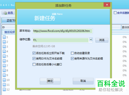Viewport: 129px width, 95px height.
Task: Toggle 使用来源作为文件名前缀 checkbox
Action: (x=72, y=59)
